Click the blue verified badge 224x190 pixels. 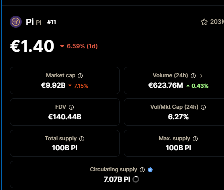pyautogui.click(x=150, y=170)
